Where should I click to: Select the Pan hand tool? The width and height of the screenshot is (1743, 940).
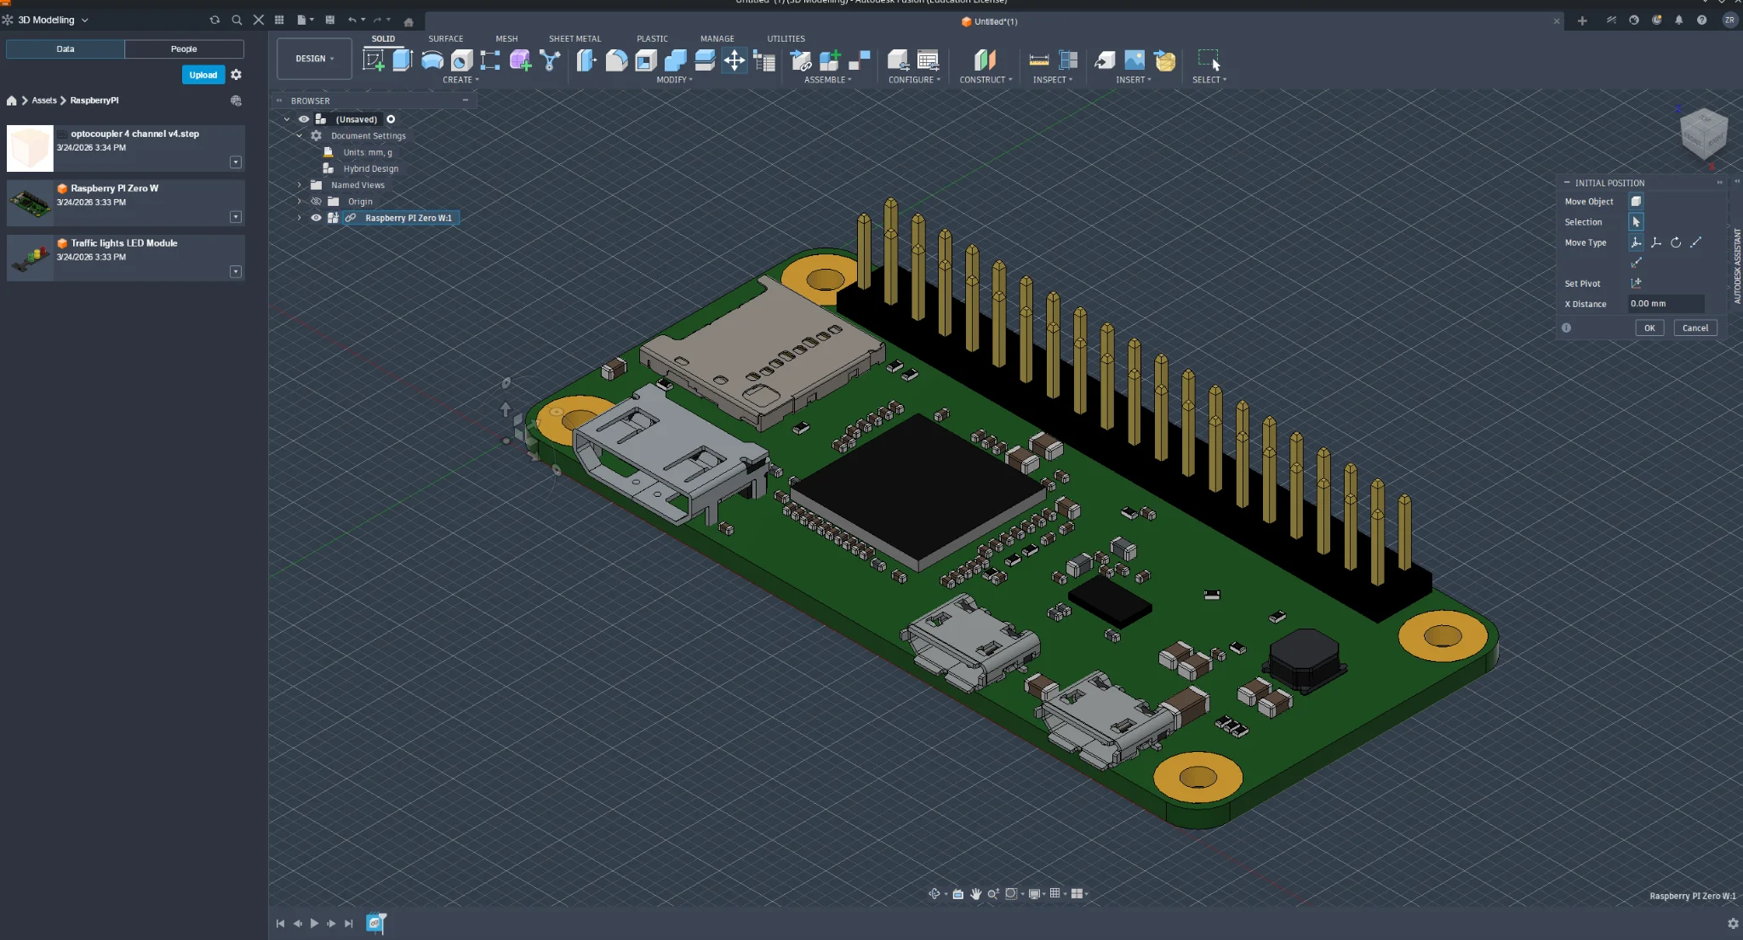pyautogui.click(x=975, y=893)
